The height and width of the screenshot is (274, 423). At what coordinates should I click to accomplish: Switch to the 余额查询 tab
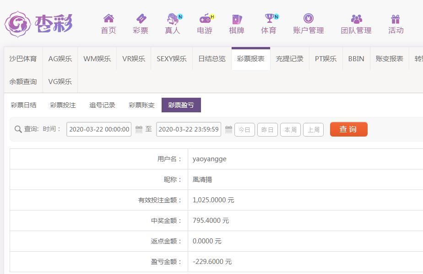tap(23, 81)
